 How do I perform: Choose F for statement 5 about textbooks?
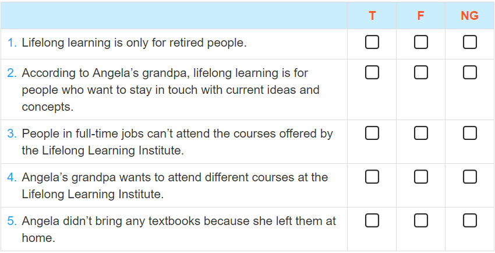point(421,220)
